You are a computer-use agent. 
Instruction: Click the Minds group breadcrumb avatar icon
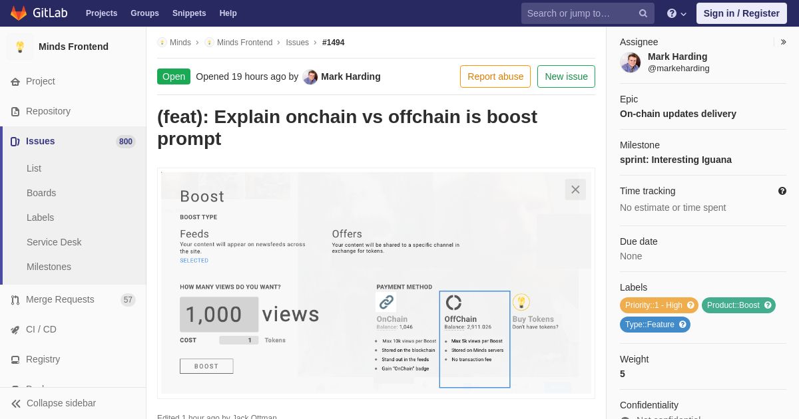(x=162, y=43)
